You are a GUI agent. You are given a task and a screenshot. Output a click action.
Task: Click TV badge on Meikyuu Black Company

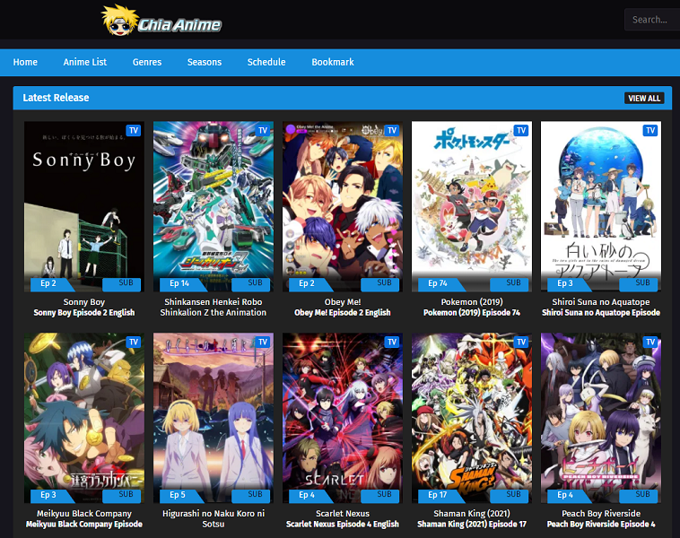pyautogui.click(x=134, y=342)
